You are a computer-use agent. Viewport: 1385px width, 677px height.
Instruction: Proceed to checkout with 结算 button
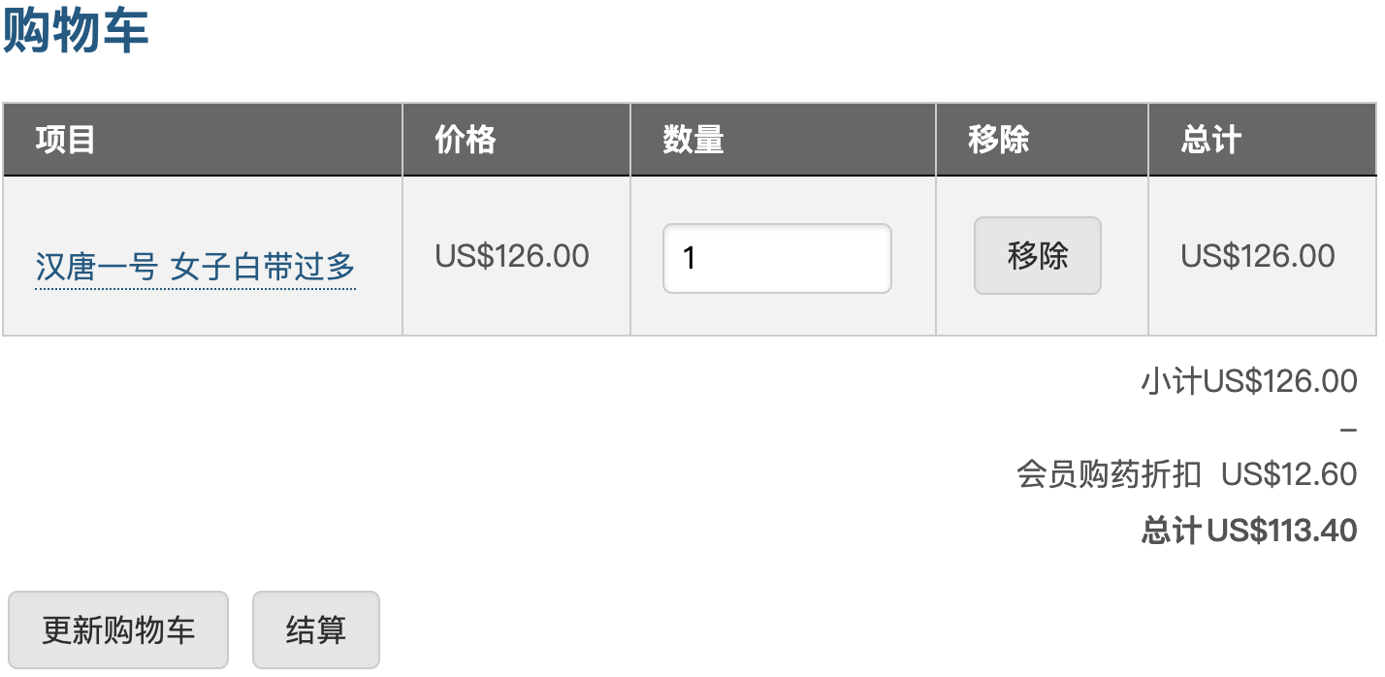point(315,630)
